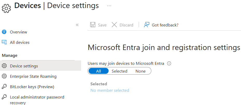Click the Devices gear icon in header
Image resolution: width=241 pixels, height=105 pixels.
pos(6,9)
